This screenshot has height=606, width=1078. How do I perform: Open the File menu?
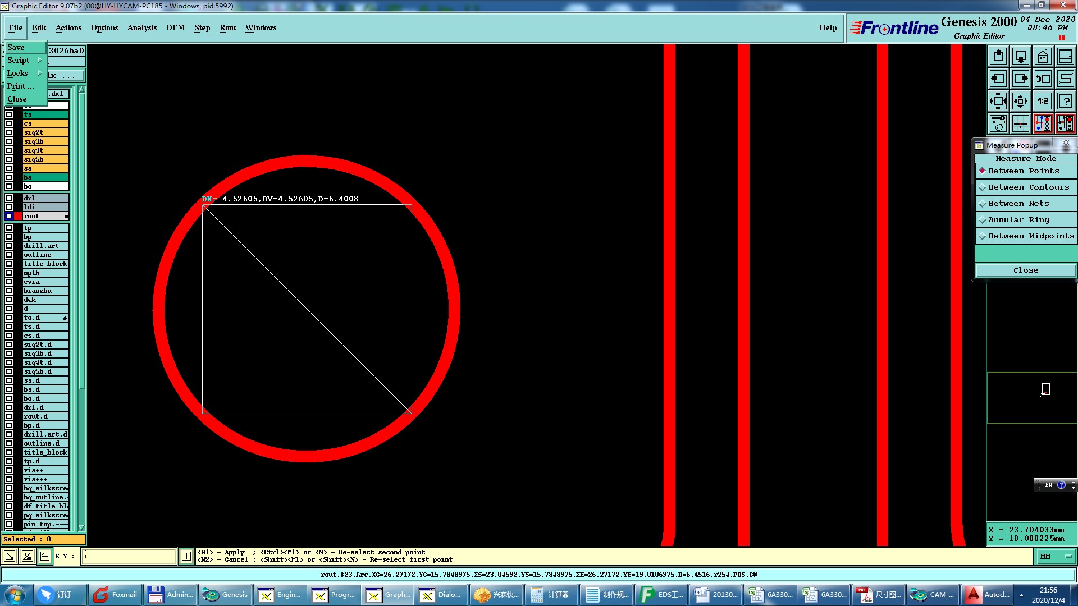click(x=16, y=27)
